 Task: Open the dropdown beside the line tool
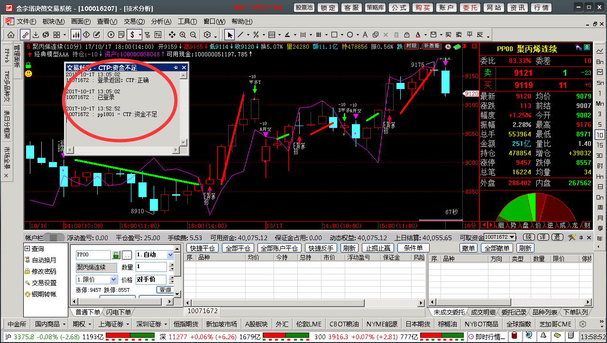248,35
